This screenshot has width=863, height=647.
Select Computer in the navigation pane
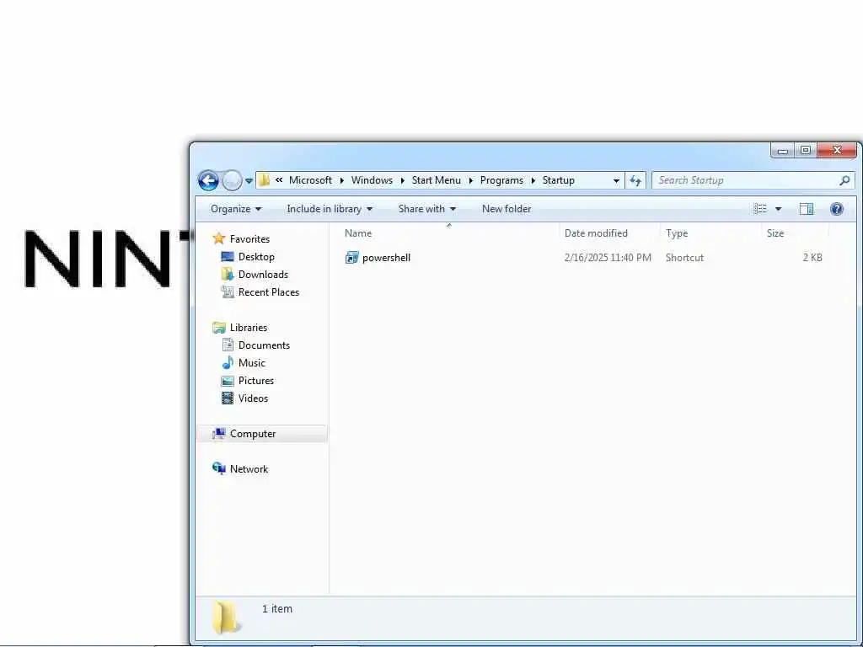[x=253, y=434]
